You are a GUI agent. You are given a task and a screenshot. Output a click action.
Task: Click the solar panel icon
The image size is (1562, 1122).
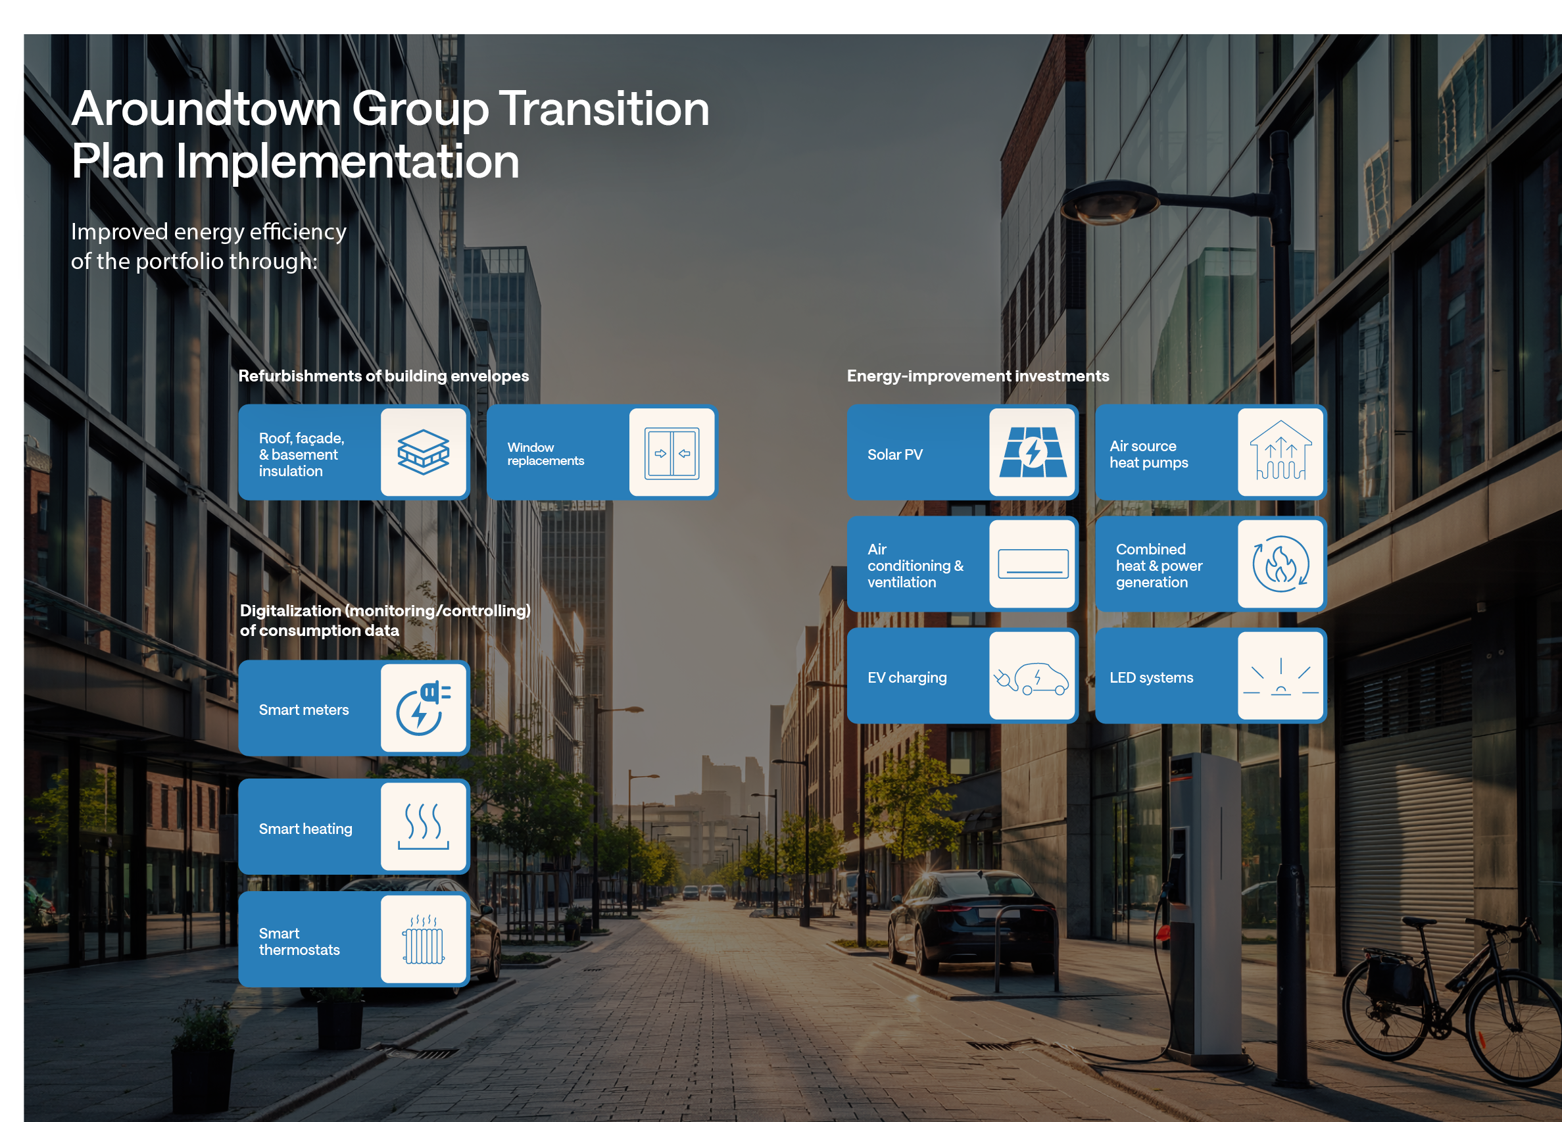pyautogui.click(x=1033, y=452)
